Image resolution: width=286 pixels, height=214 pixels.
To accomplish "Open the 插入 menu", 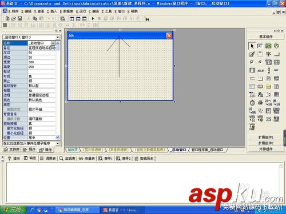I will (x=52, y=11).
